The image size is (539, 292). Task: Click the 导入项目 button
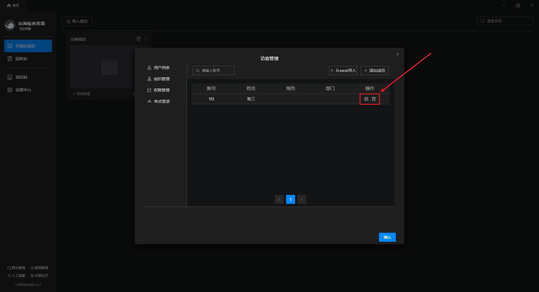pyautogui.click(x=77, y=21)
